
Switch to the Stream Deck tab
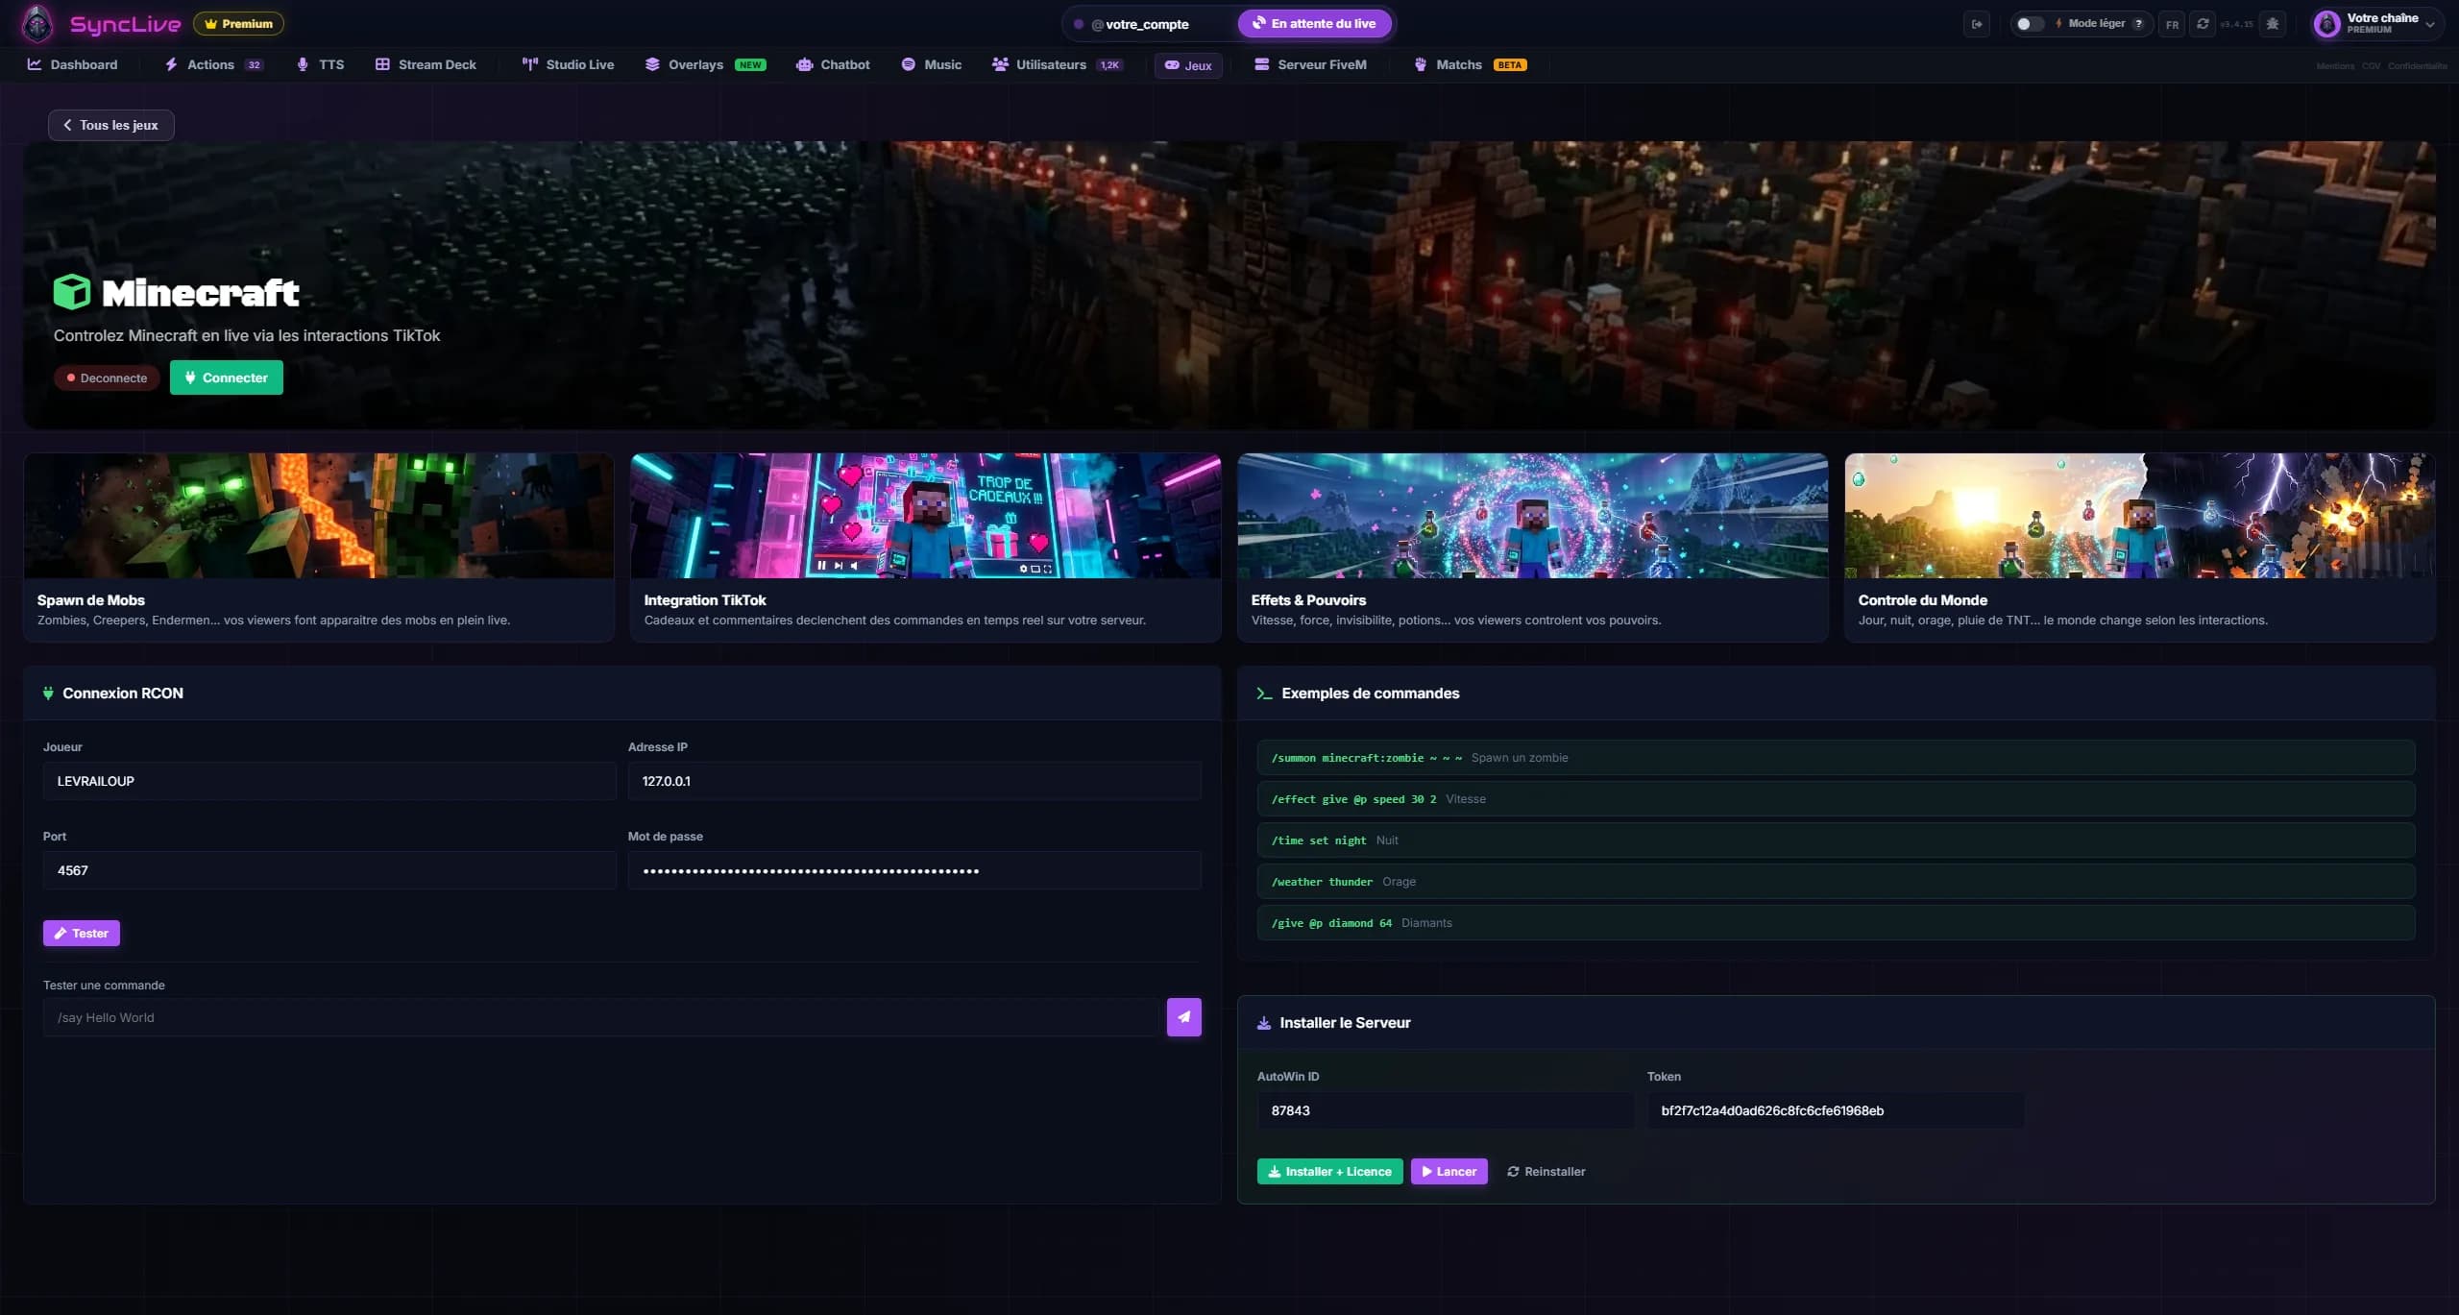pos(426,64)
